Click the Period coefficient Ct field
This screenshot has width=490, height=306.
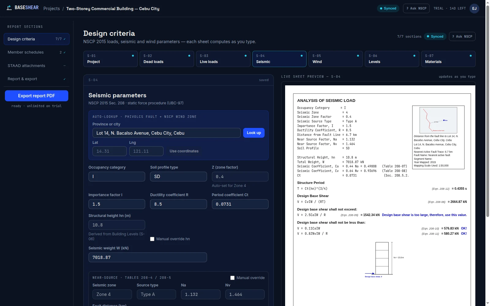tap(240, 204)
